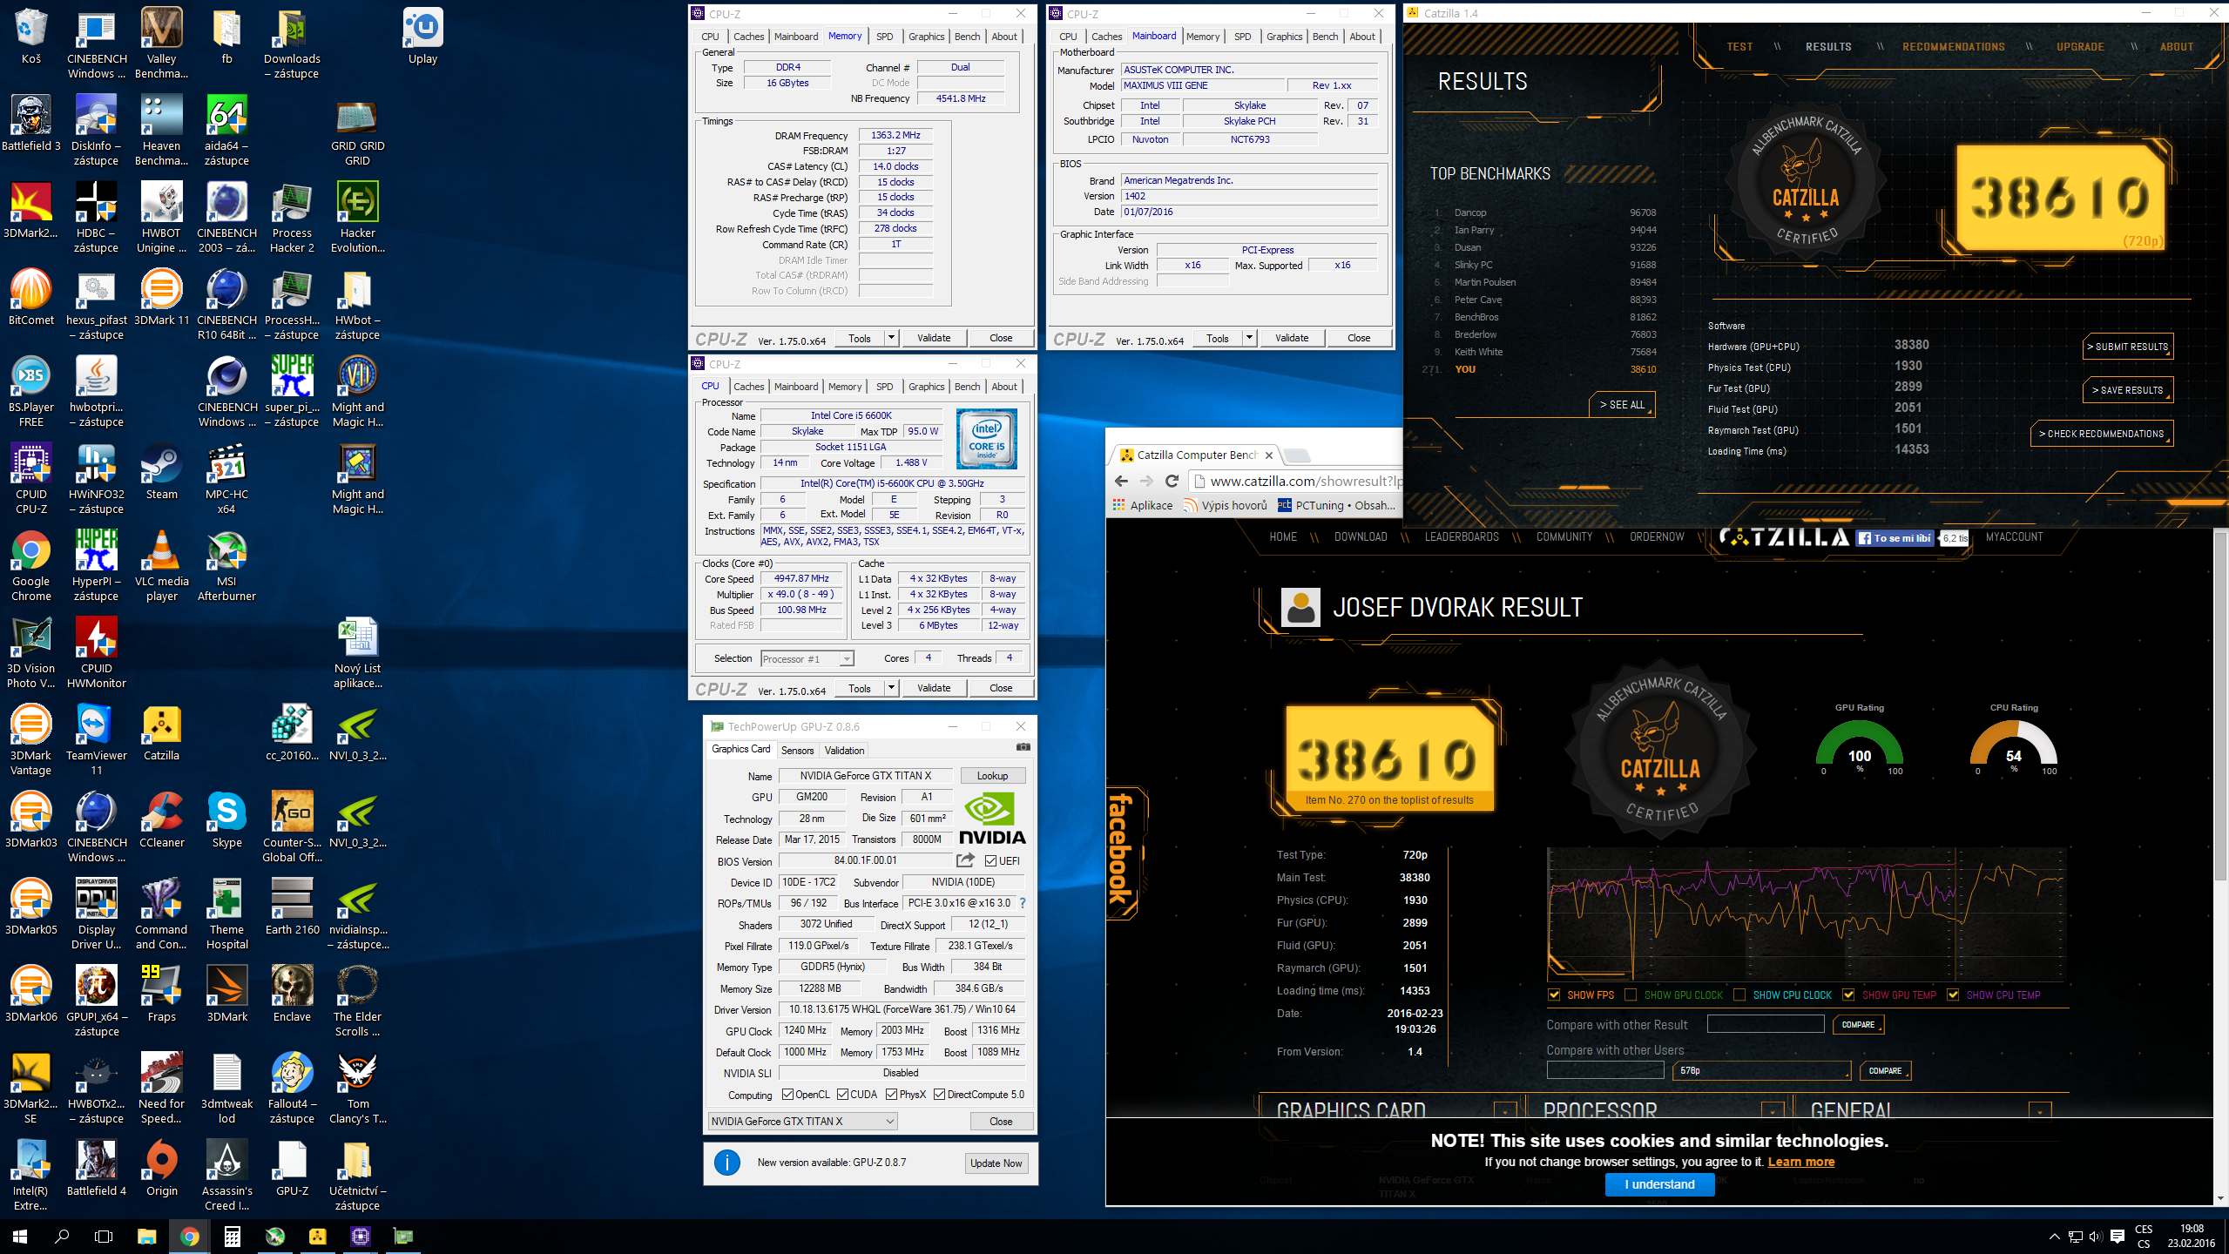
Task: Open 3DMark 11 desktop shortcut
Action: 161,299
